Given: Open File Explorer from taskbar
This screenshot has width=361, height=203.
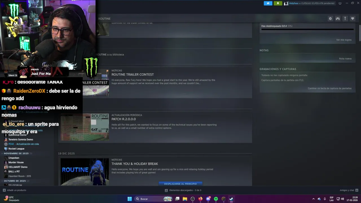Looking at the screenshot, I should click(x=185, y=199).
